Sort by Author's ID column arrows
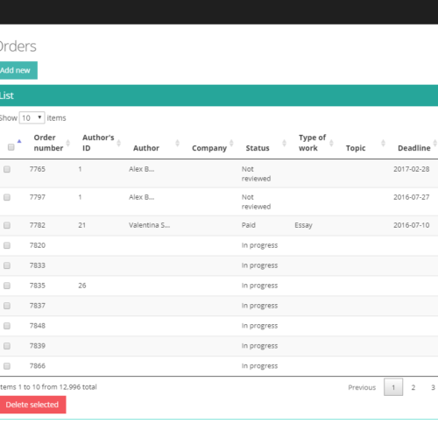Viewport: 438px width, 438px height. pos(118,143)
